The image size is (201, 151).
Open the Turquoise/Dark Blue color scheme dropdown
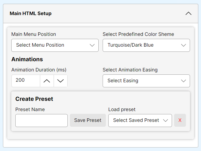[x=146, y=45]
